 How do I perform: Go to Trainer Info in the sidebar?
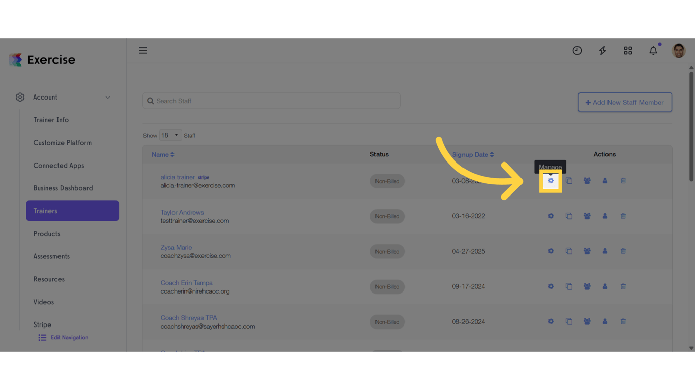[51, 120]
